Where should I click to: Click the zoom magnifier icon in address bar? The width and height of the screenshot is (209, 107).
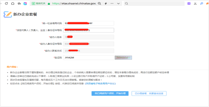pyautogui.click(x=99, y=4)
